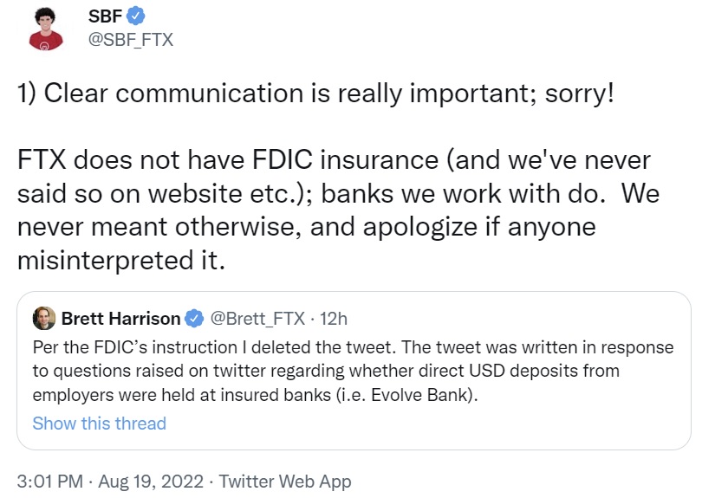Open Brett Harrison's name in quoted tweet

[120, 319]
